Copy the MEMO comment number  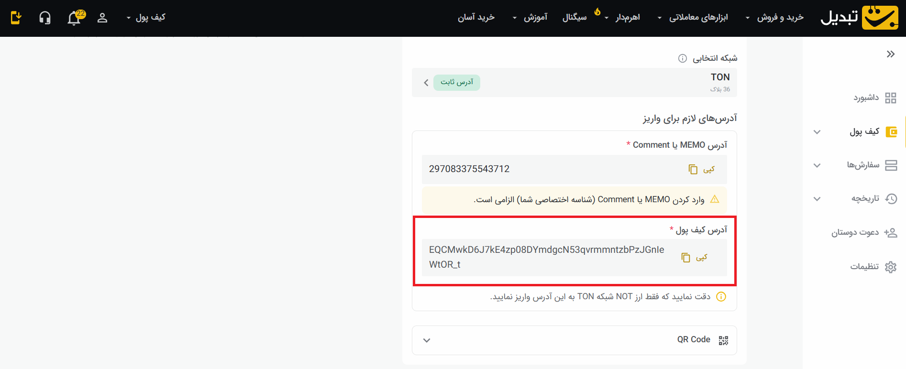click(x=701, y=169)
